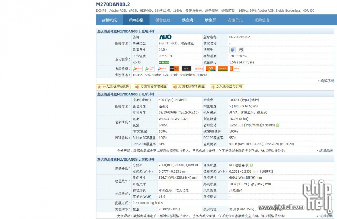The height and width of the screenshot is (219, 337).
Task: Click the 6485K color temperature value
Action: 163,125
